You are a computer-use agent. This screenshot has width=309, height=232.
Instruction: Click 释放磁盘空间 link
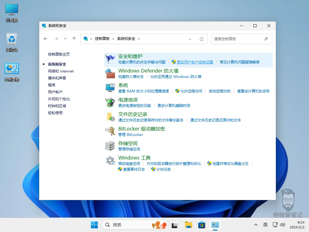tap(129, 163)
